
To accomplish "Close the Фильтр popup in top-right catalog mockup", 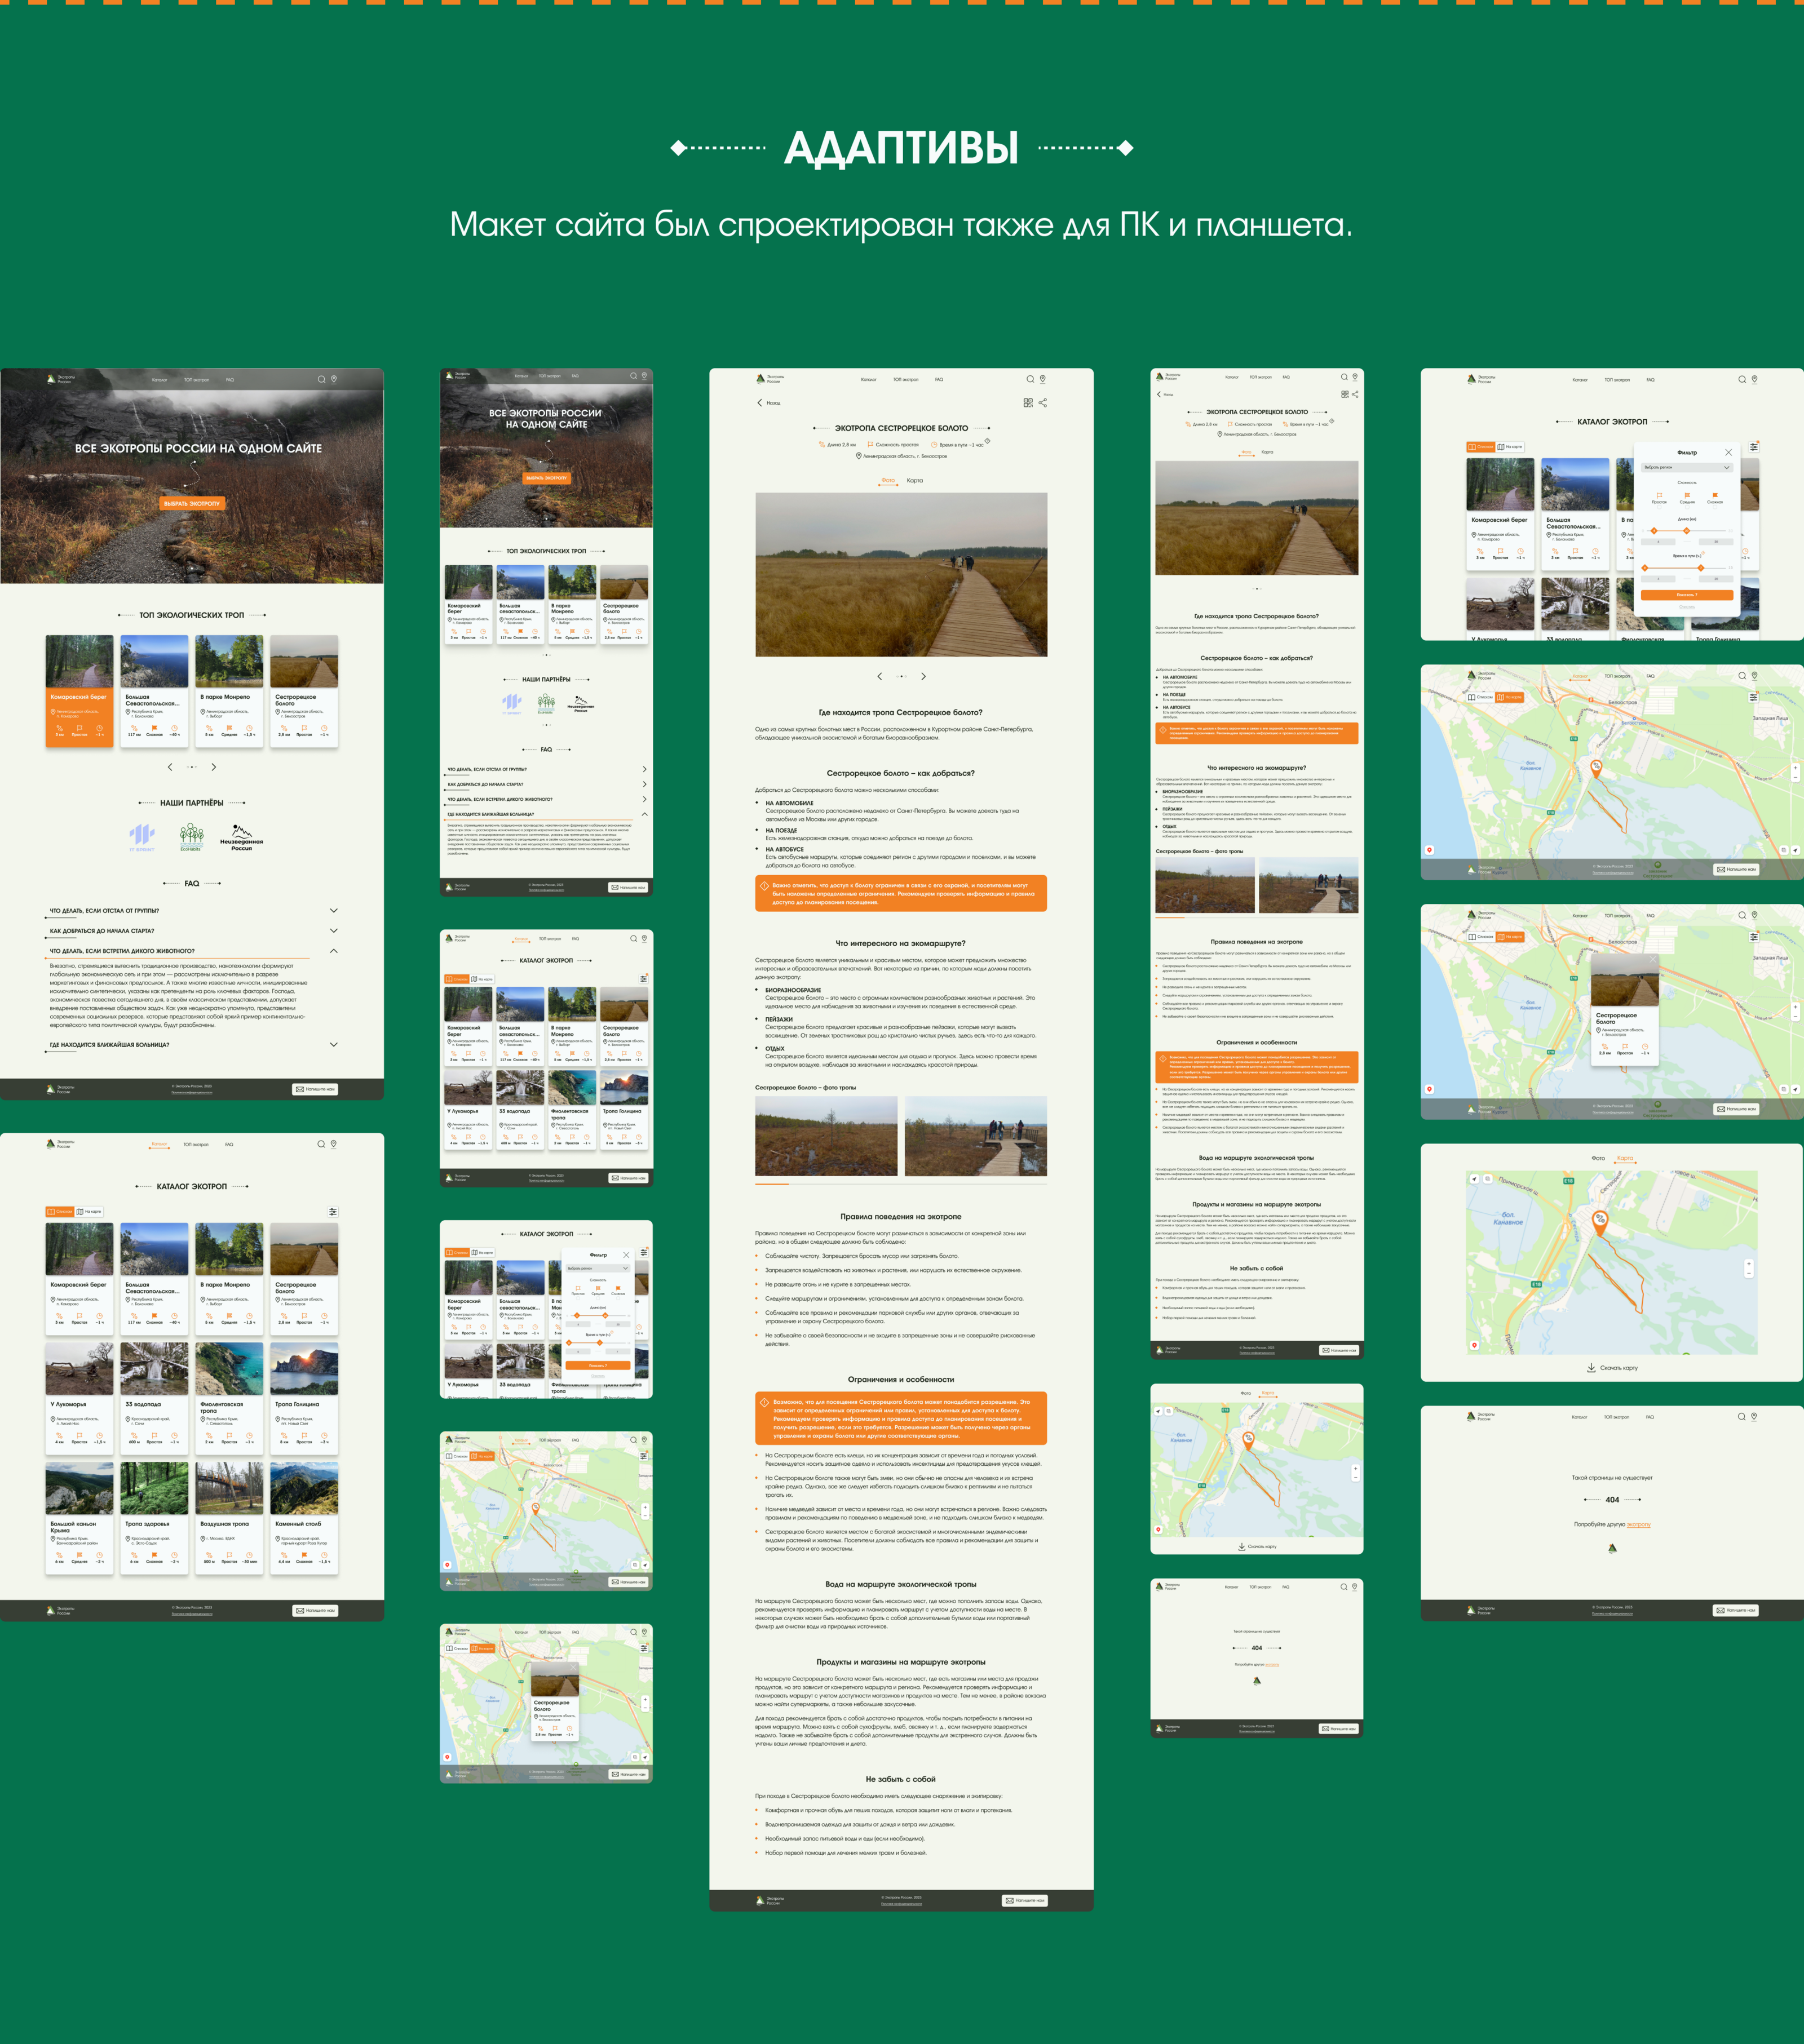I will pyautogui.click(x=1728, y=452).
